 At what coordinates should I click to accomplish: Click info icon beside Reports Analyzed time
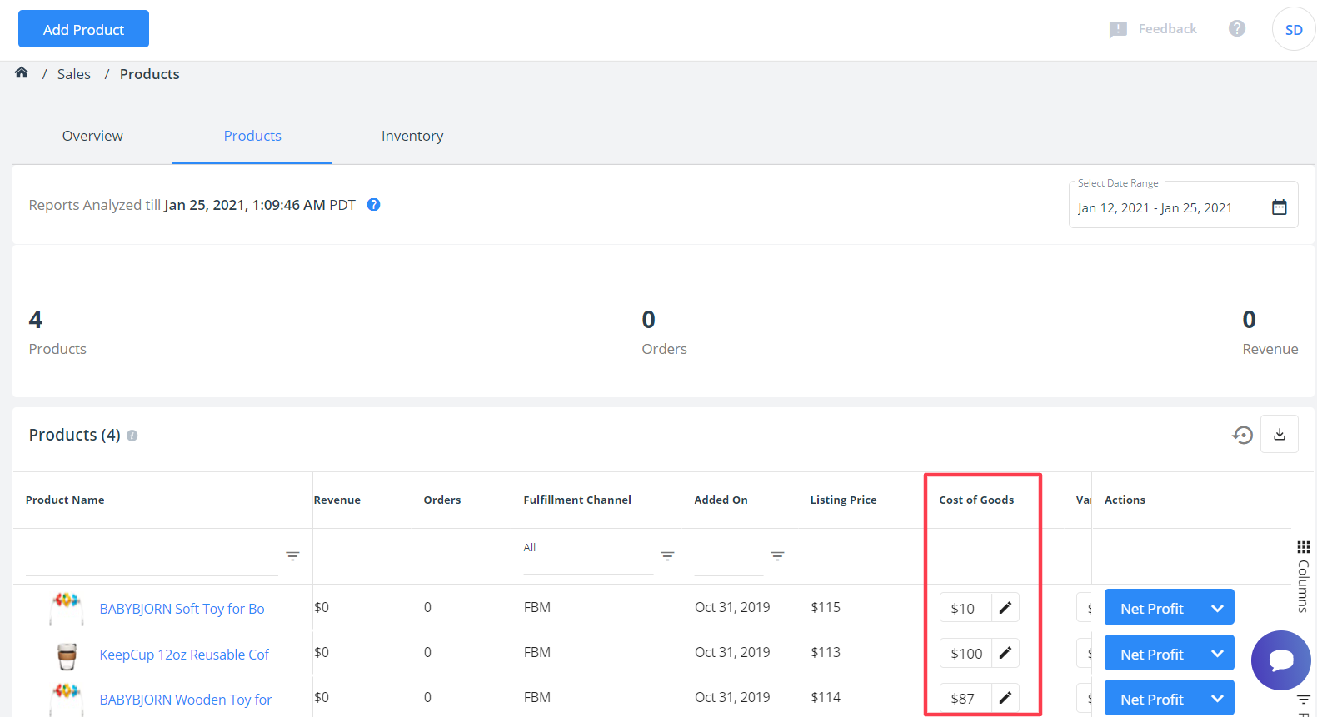coord(374,205)
